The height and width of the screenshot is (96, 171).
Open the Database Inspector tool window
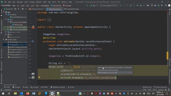(58, 87)
